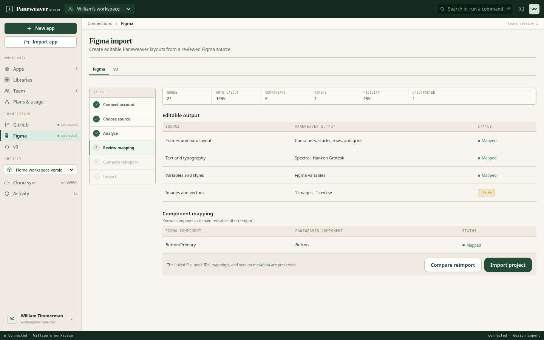The width and height of the screenshot is (544, 340).
Task: Open Plans & usage page
Action: click(x=40, y=102)
